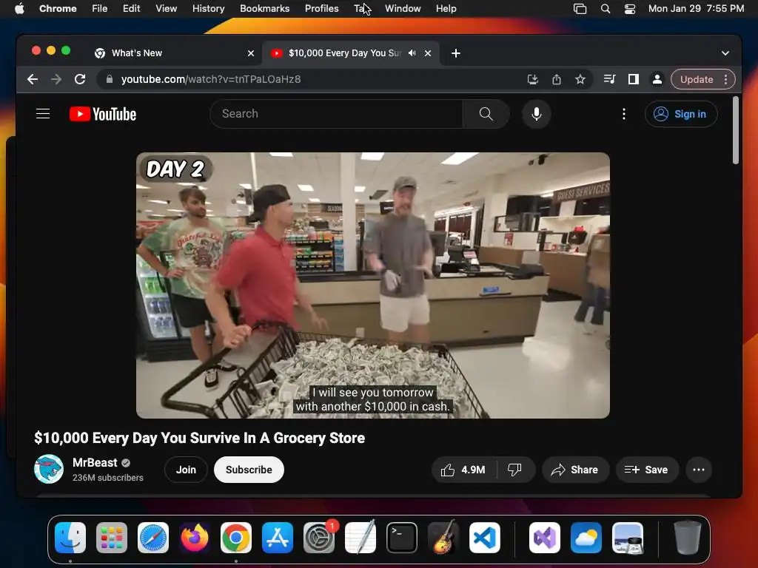
Task: Expand tab search chevron
Action: [x=725, y=53]
